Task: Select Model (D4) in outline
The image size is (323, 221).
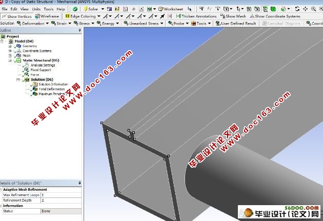Action: click(24, 41)
